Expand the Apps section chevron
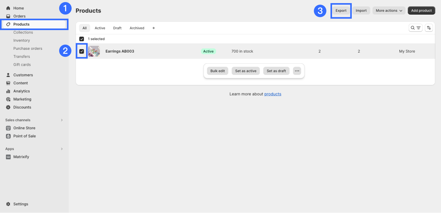 coord(62,149)
